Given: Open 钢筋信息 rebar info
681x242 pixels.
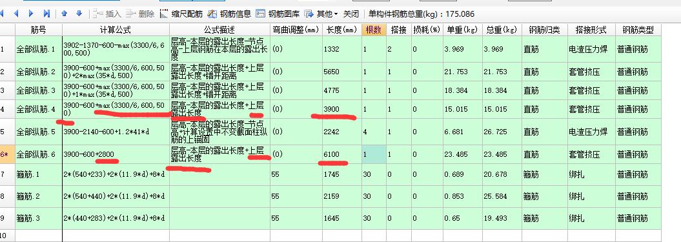Looking at the screenshot, I should point(229,14).
